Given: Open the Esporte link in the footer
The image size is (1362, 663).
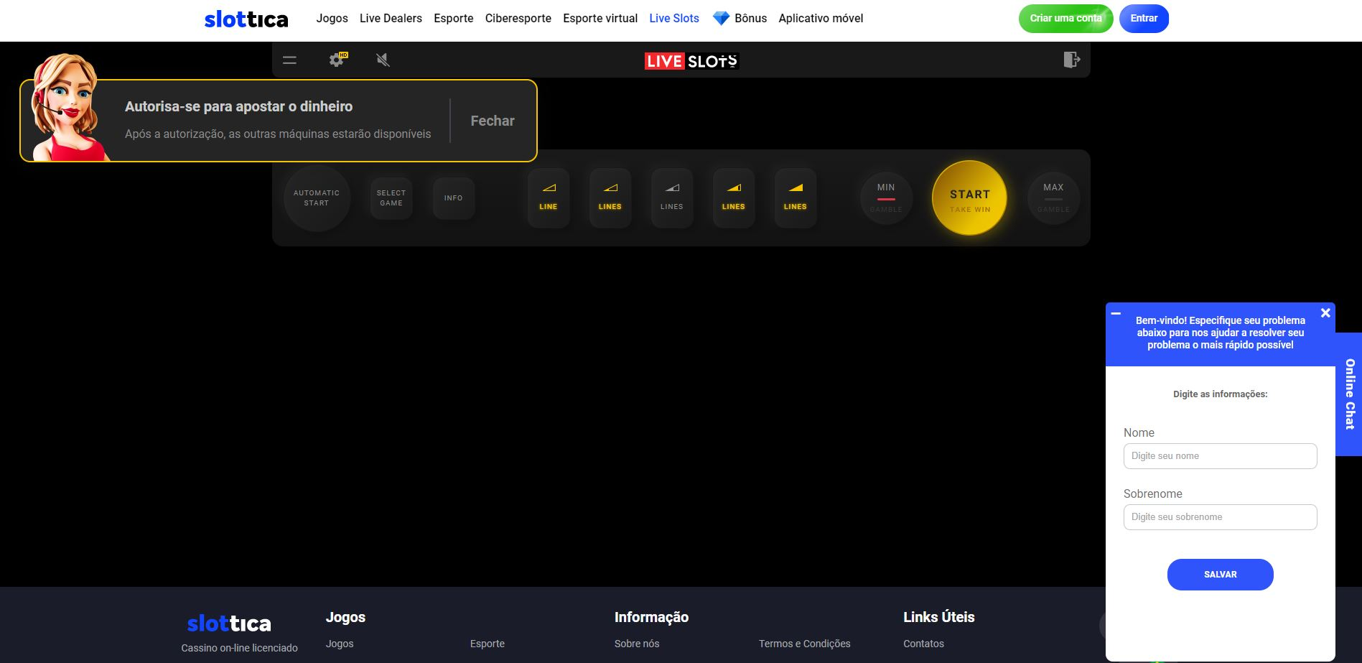Looking at the screenshot, I should click(x=488, y=644).
